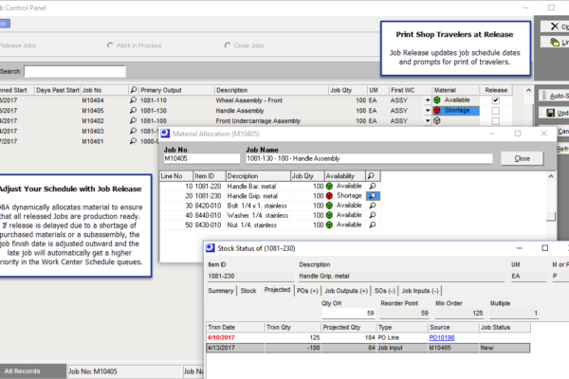569x379 pixels.
Task: Check Release checkbox for job M10405
Action: tap(496, 111)
